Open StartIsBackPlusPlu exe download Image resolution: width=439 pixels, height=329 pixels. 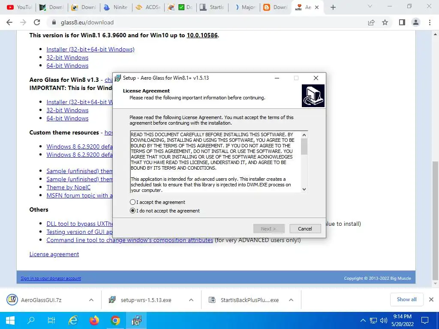[244, 300]
